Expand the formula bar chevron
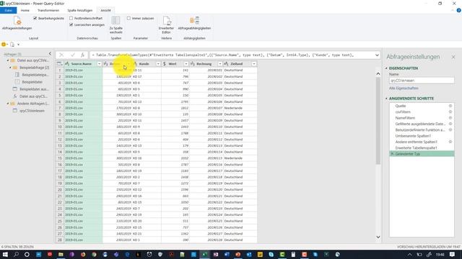 click(377, 55)
